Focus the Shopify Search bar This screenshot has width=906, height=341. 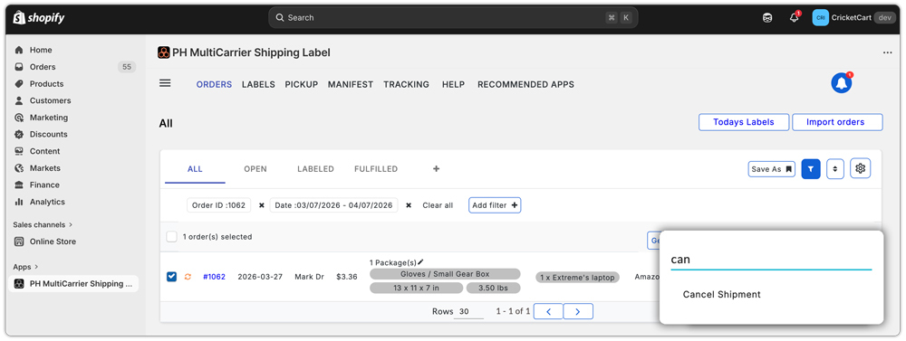coord(453,18)
